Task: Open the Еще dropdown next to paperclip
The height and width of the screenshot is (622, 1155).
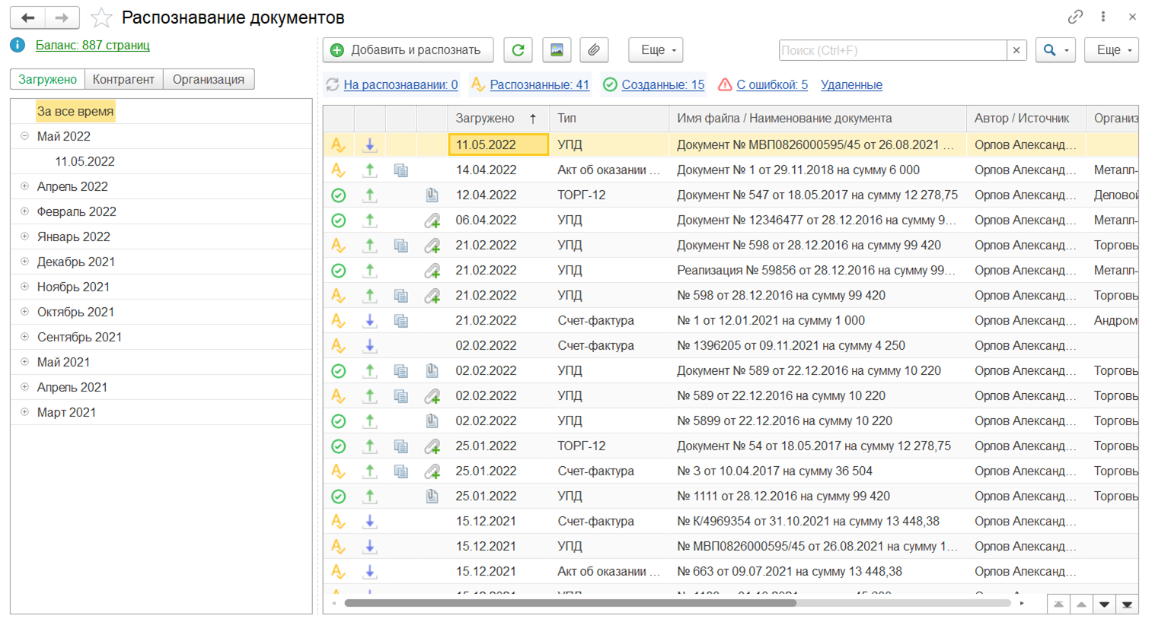Action: [656, 50]
